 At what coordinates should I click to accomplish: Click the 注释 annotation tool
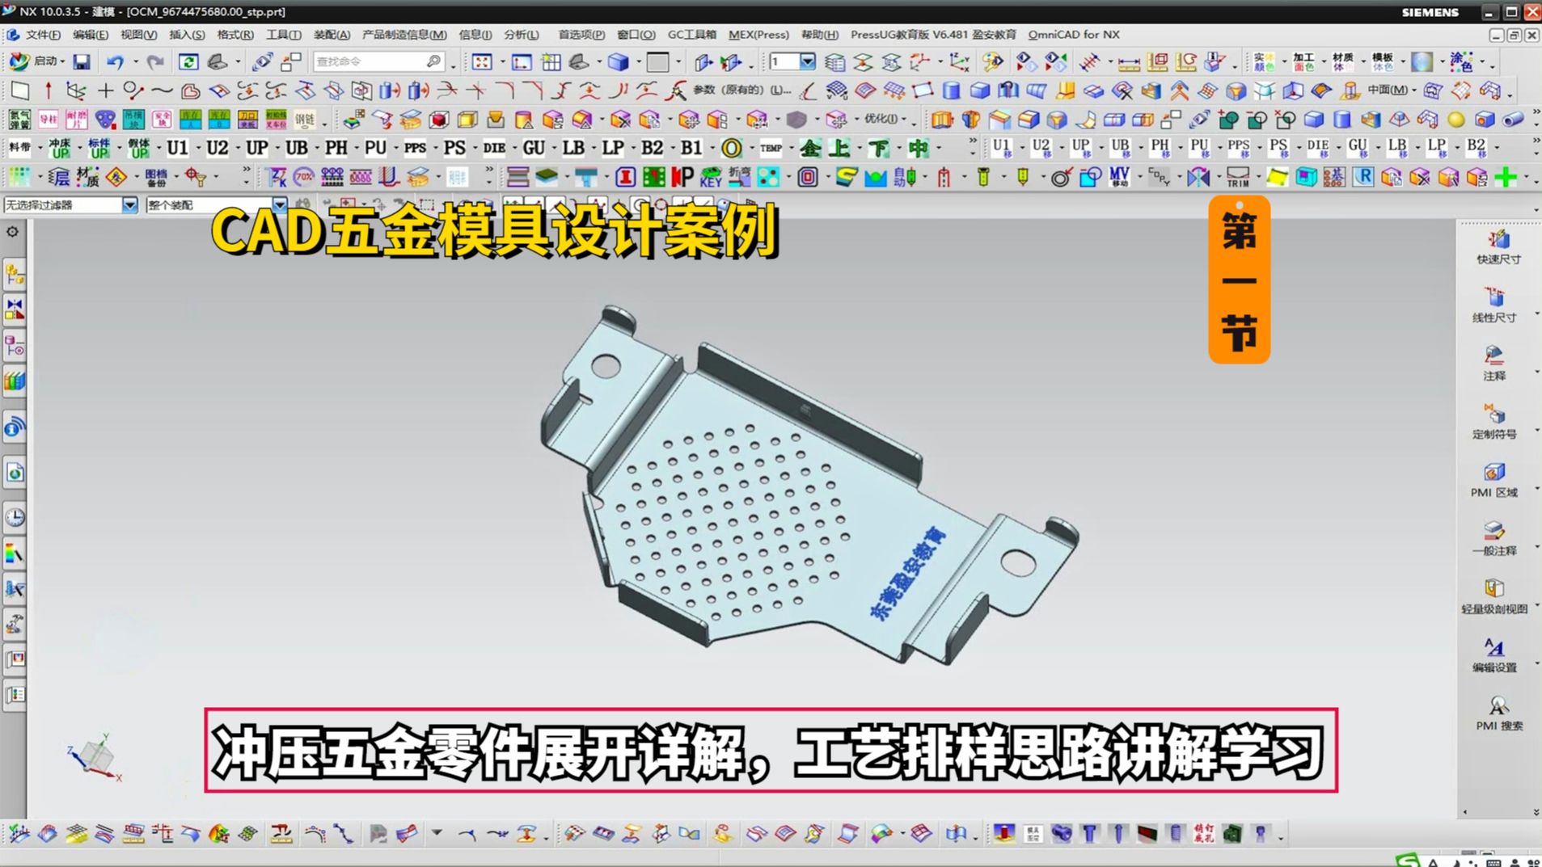pos(1494,364)
